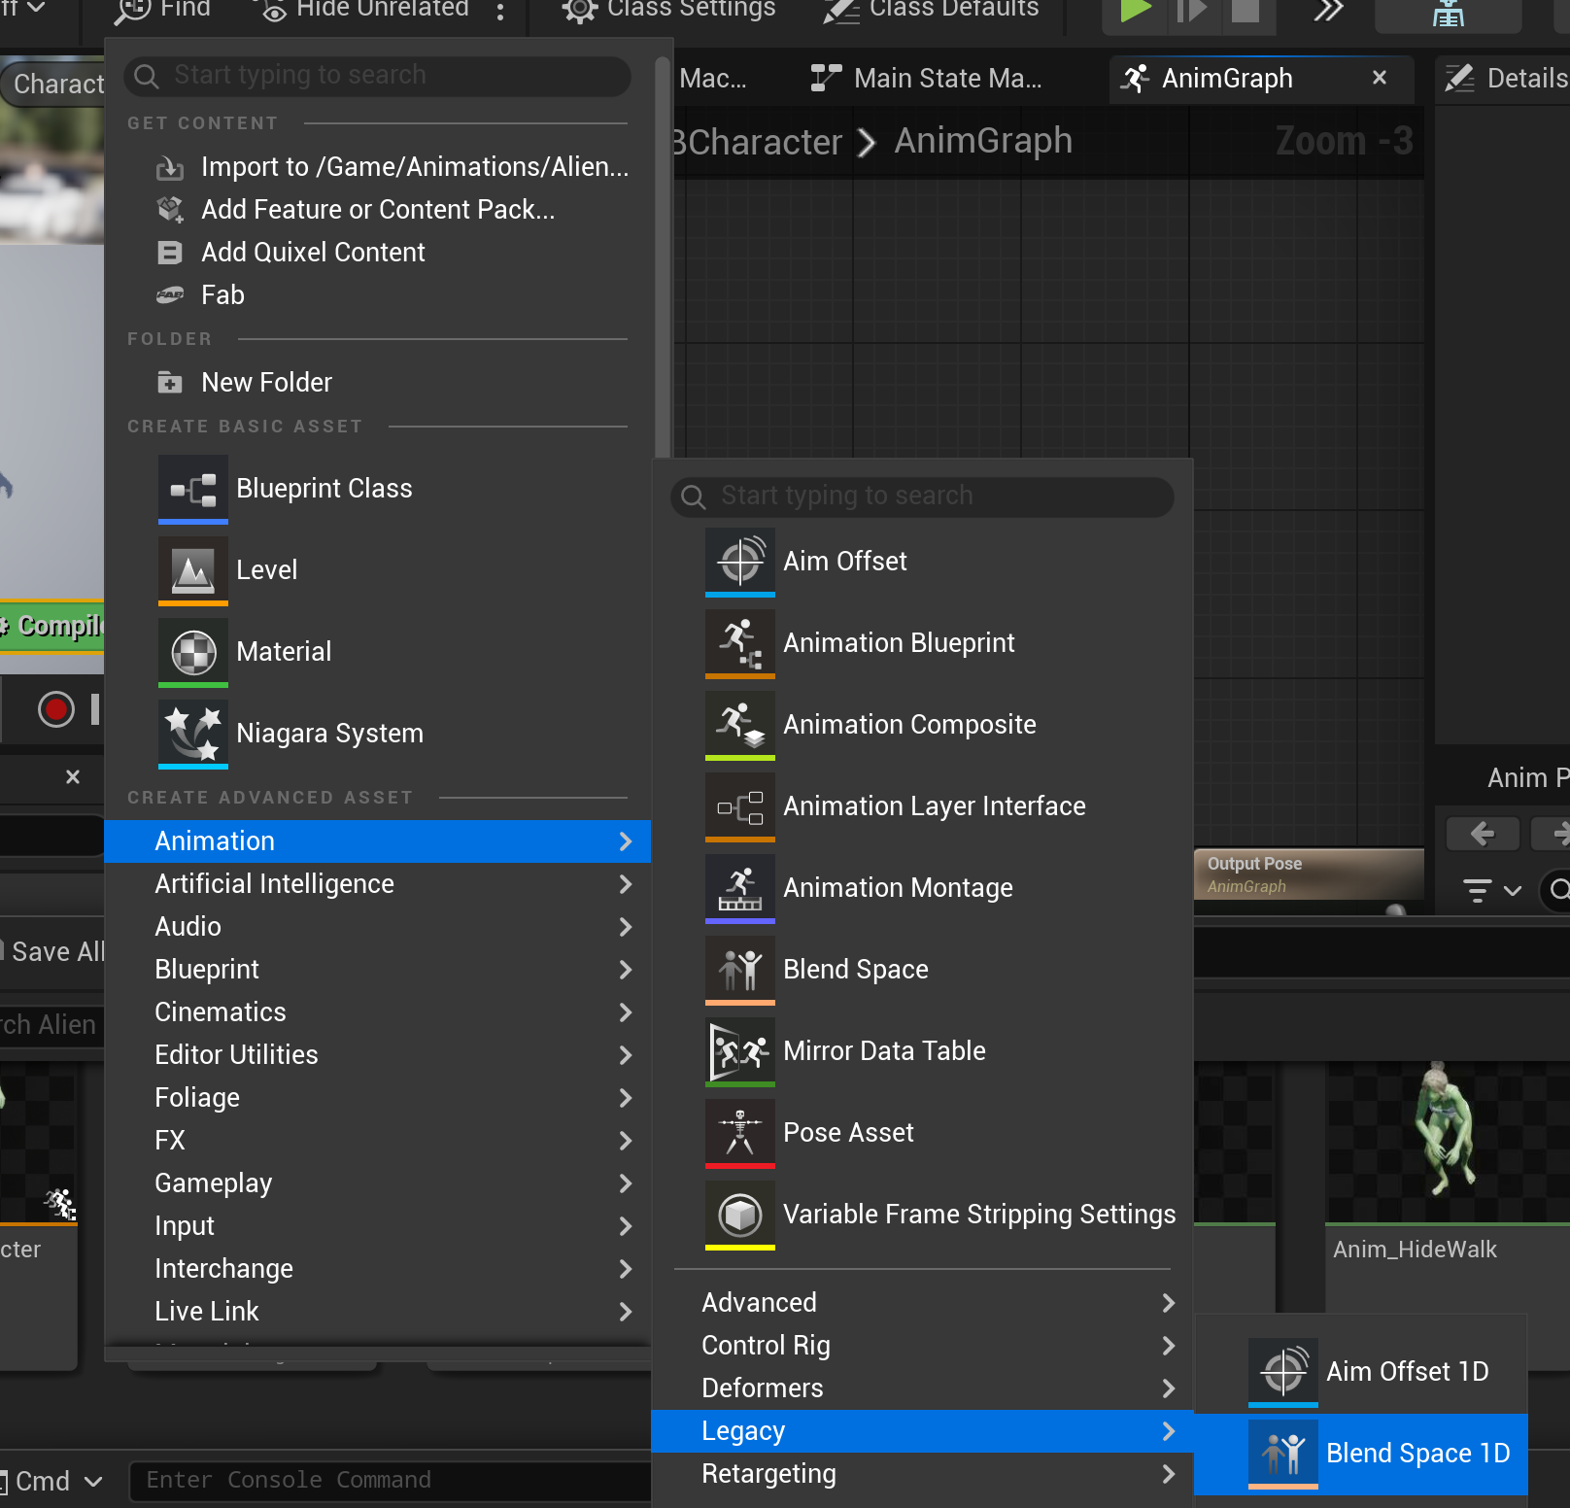Click the Level asset icon
Viewport: 1570px width, 1508px height.
tap(193, 570)
